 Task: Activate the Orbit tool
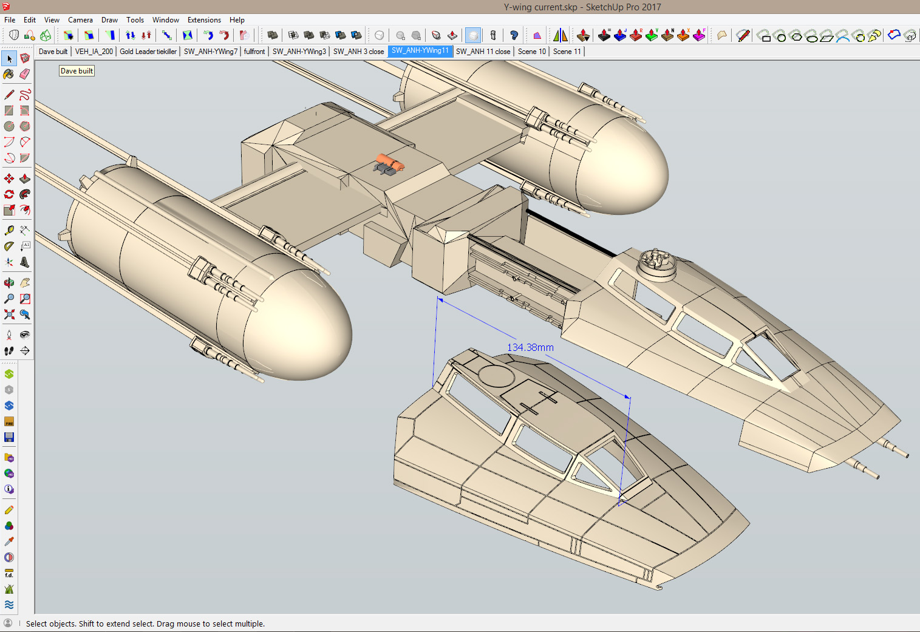point(9,283)
